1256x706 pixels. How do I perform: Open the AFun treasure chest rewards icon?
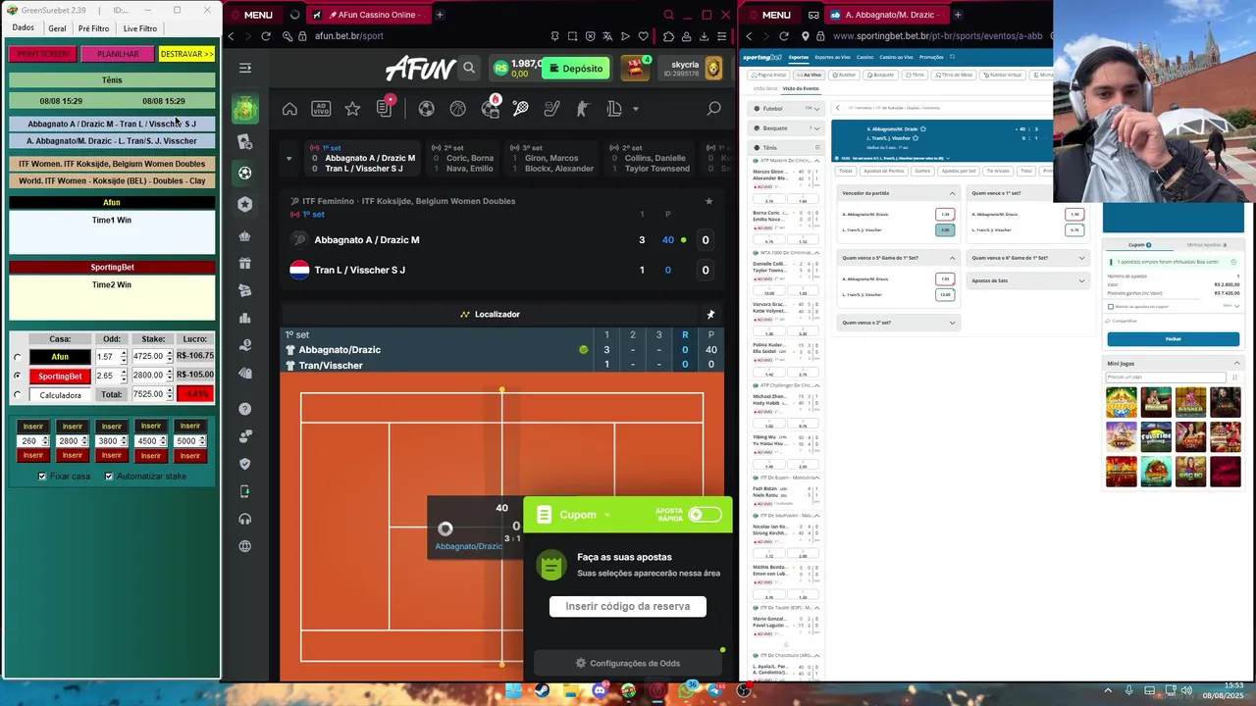(x=635, y=67)
